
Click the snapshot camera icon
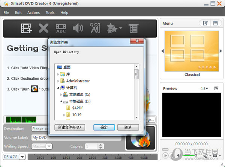[x=214, y=155]
